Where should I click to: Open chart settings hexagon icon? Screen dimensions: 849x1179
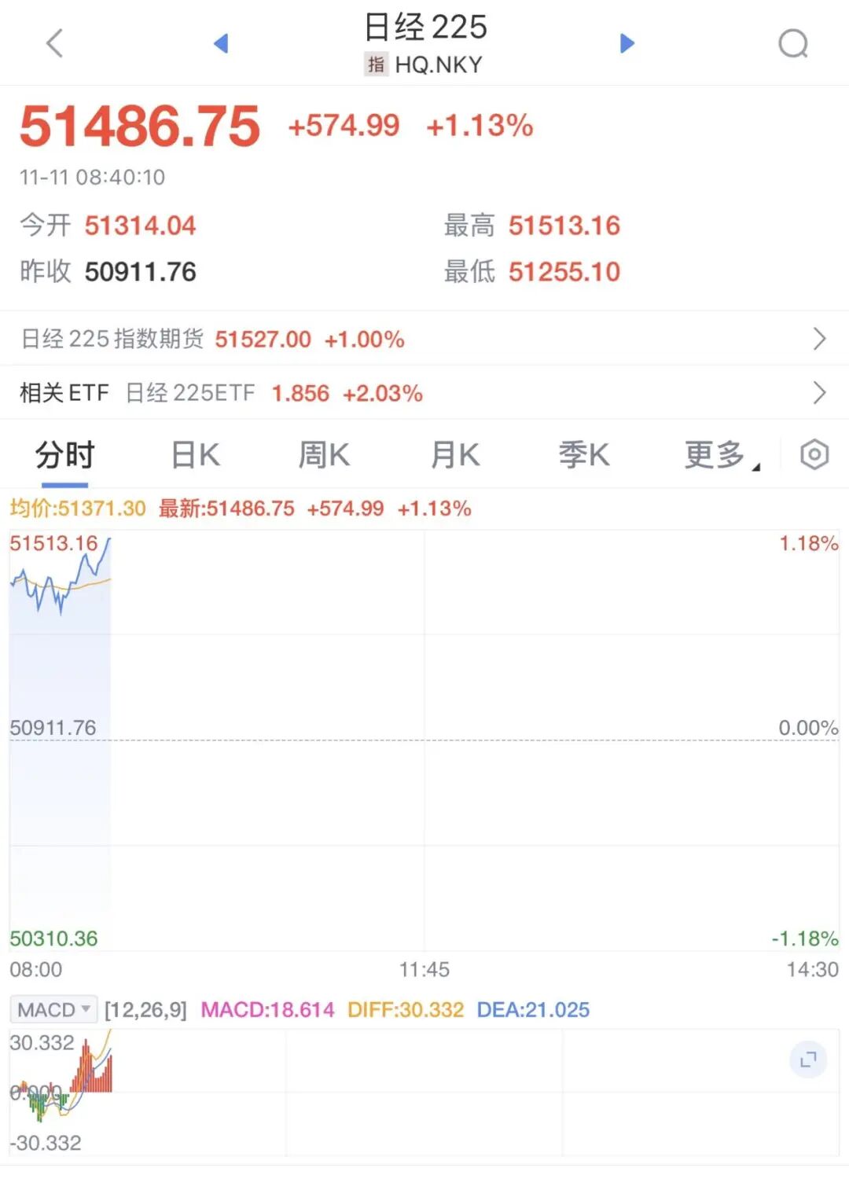tap(814, 454)
